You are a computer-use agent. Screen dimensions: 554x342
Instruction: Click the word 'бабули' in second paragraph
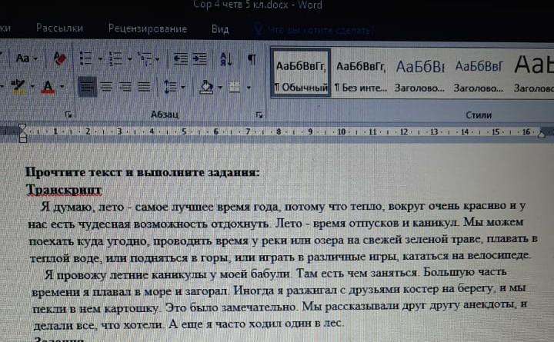coord(270,274)
